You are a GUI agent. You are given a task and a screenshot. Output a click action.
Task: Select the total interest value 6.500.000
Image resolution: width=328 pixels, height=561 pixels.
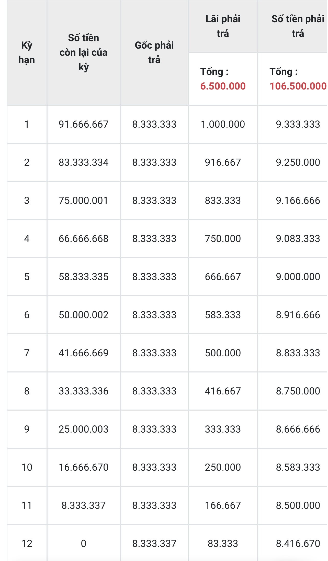coord(223,86)
